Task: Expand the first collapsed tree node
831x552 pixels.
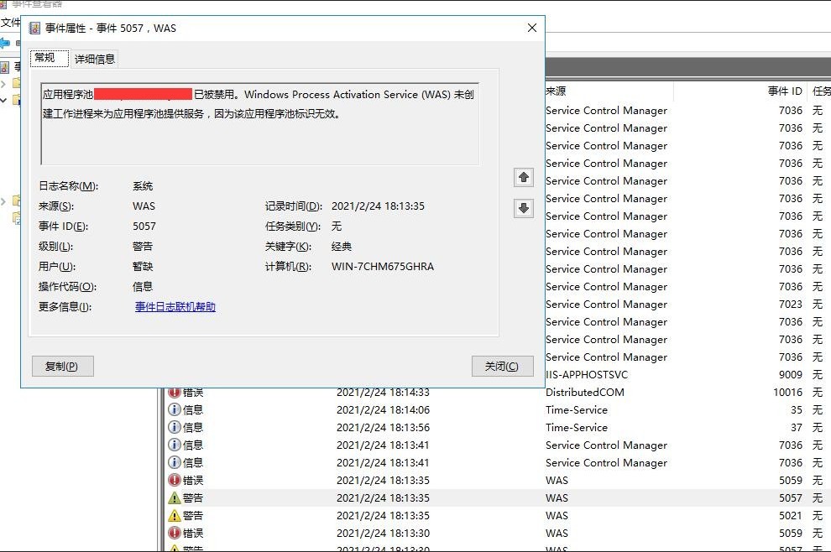Action: (x=4, y=84)
